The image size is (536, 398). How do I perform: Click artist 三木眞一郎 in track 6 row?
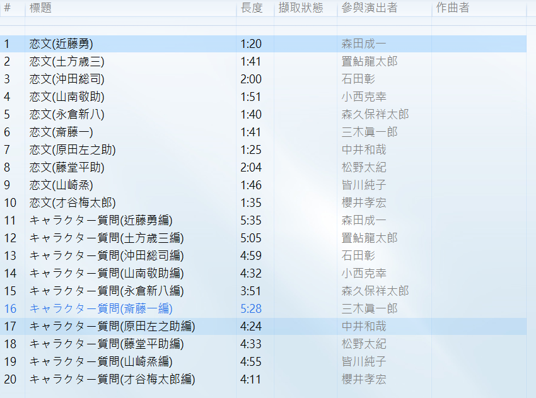tap(370, 132)
